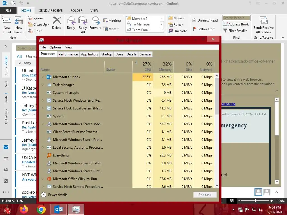Click the Reply icon in ribbon
This screenshot has height=215, width=287.
[x=71, y=23]
